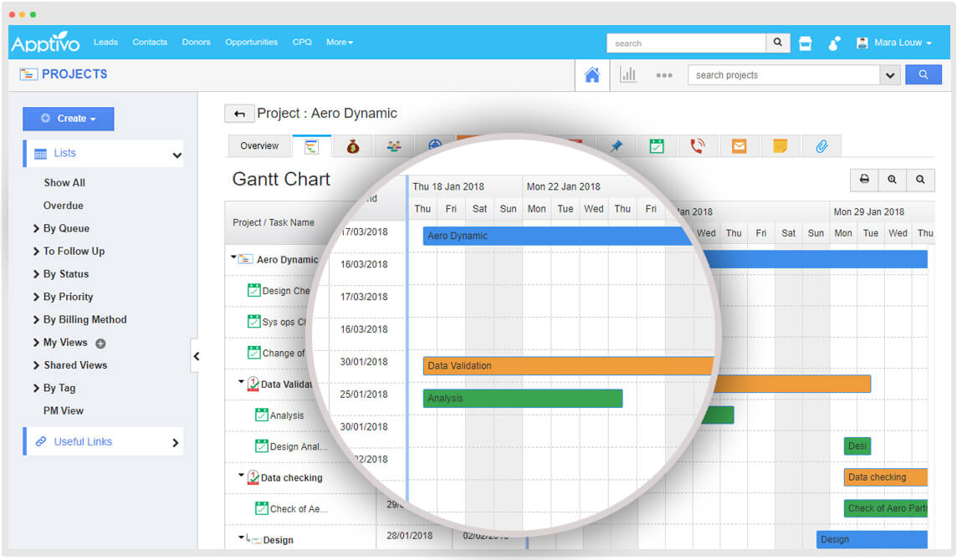Screen dimensions: 962x560
Task: Select the green Analysis Gantt bar
Action: coord(522,399)
